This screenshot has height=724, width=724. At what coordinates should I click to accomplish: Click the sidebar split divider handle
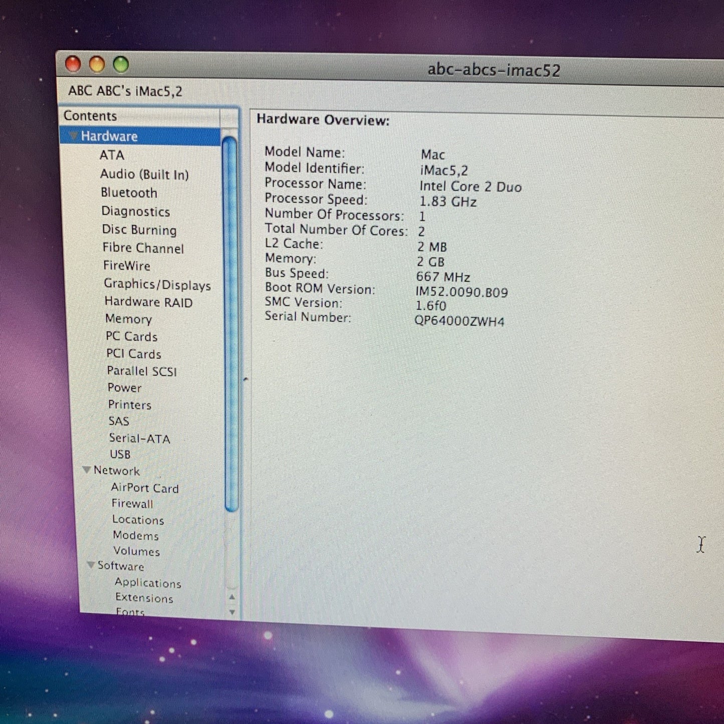[246, 379]
